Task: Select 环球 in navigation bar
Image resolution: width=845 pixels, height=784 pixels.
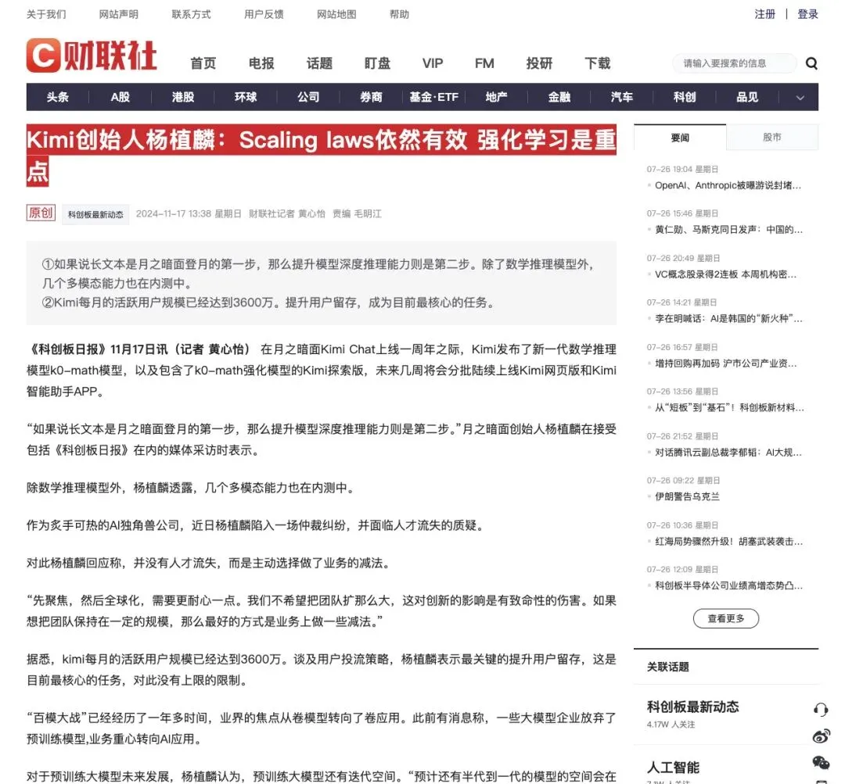Action: click(x=246, y=98)
